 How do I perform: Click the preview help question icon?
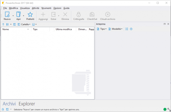click(x=131, y=29)
